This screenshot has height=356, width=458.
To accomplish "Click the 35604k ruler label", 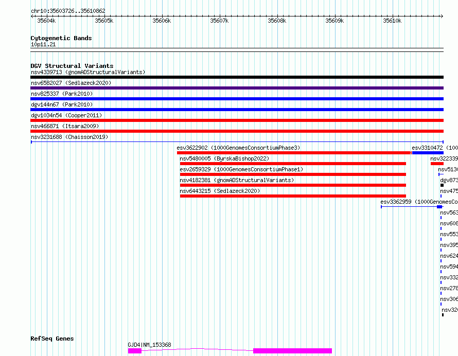I will pyautogui.click(x=46, y=21).
